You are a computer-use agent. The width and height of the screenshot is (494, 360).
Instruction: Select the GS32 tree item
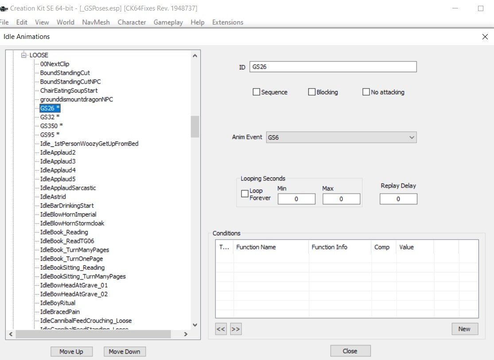click(x=50, y=117)
